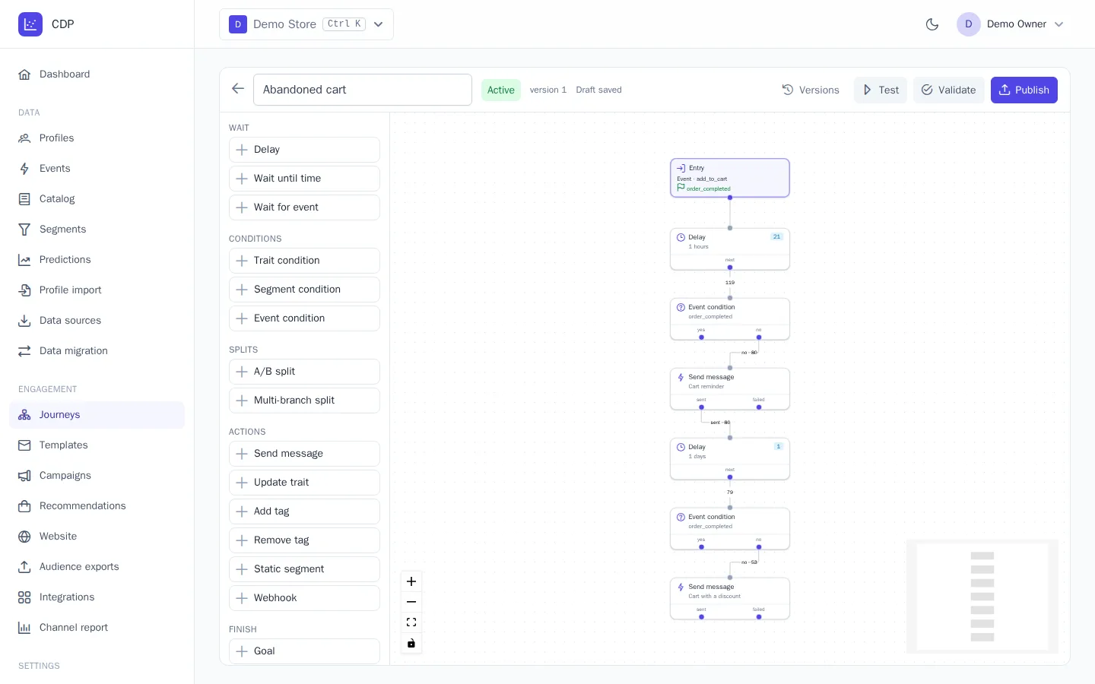Click the fit view canvas icon
The image size is (1095, 684).
[411, 622]
